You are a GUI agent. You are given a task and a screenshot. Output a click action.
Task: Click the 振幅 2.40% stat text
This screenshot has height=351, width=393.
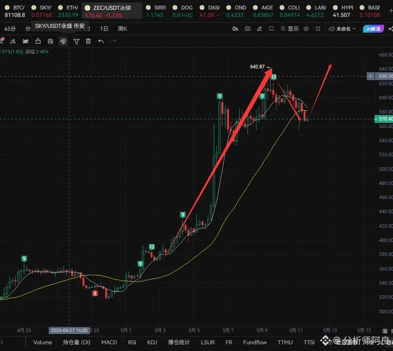tap(37, 52)
